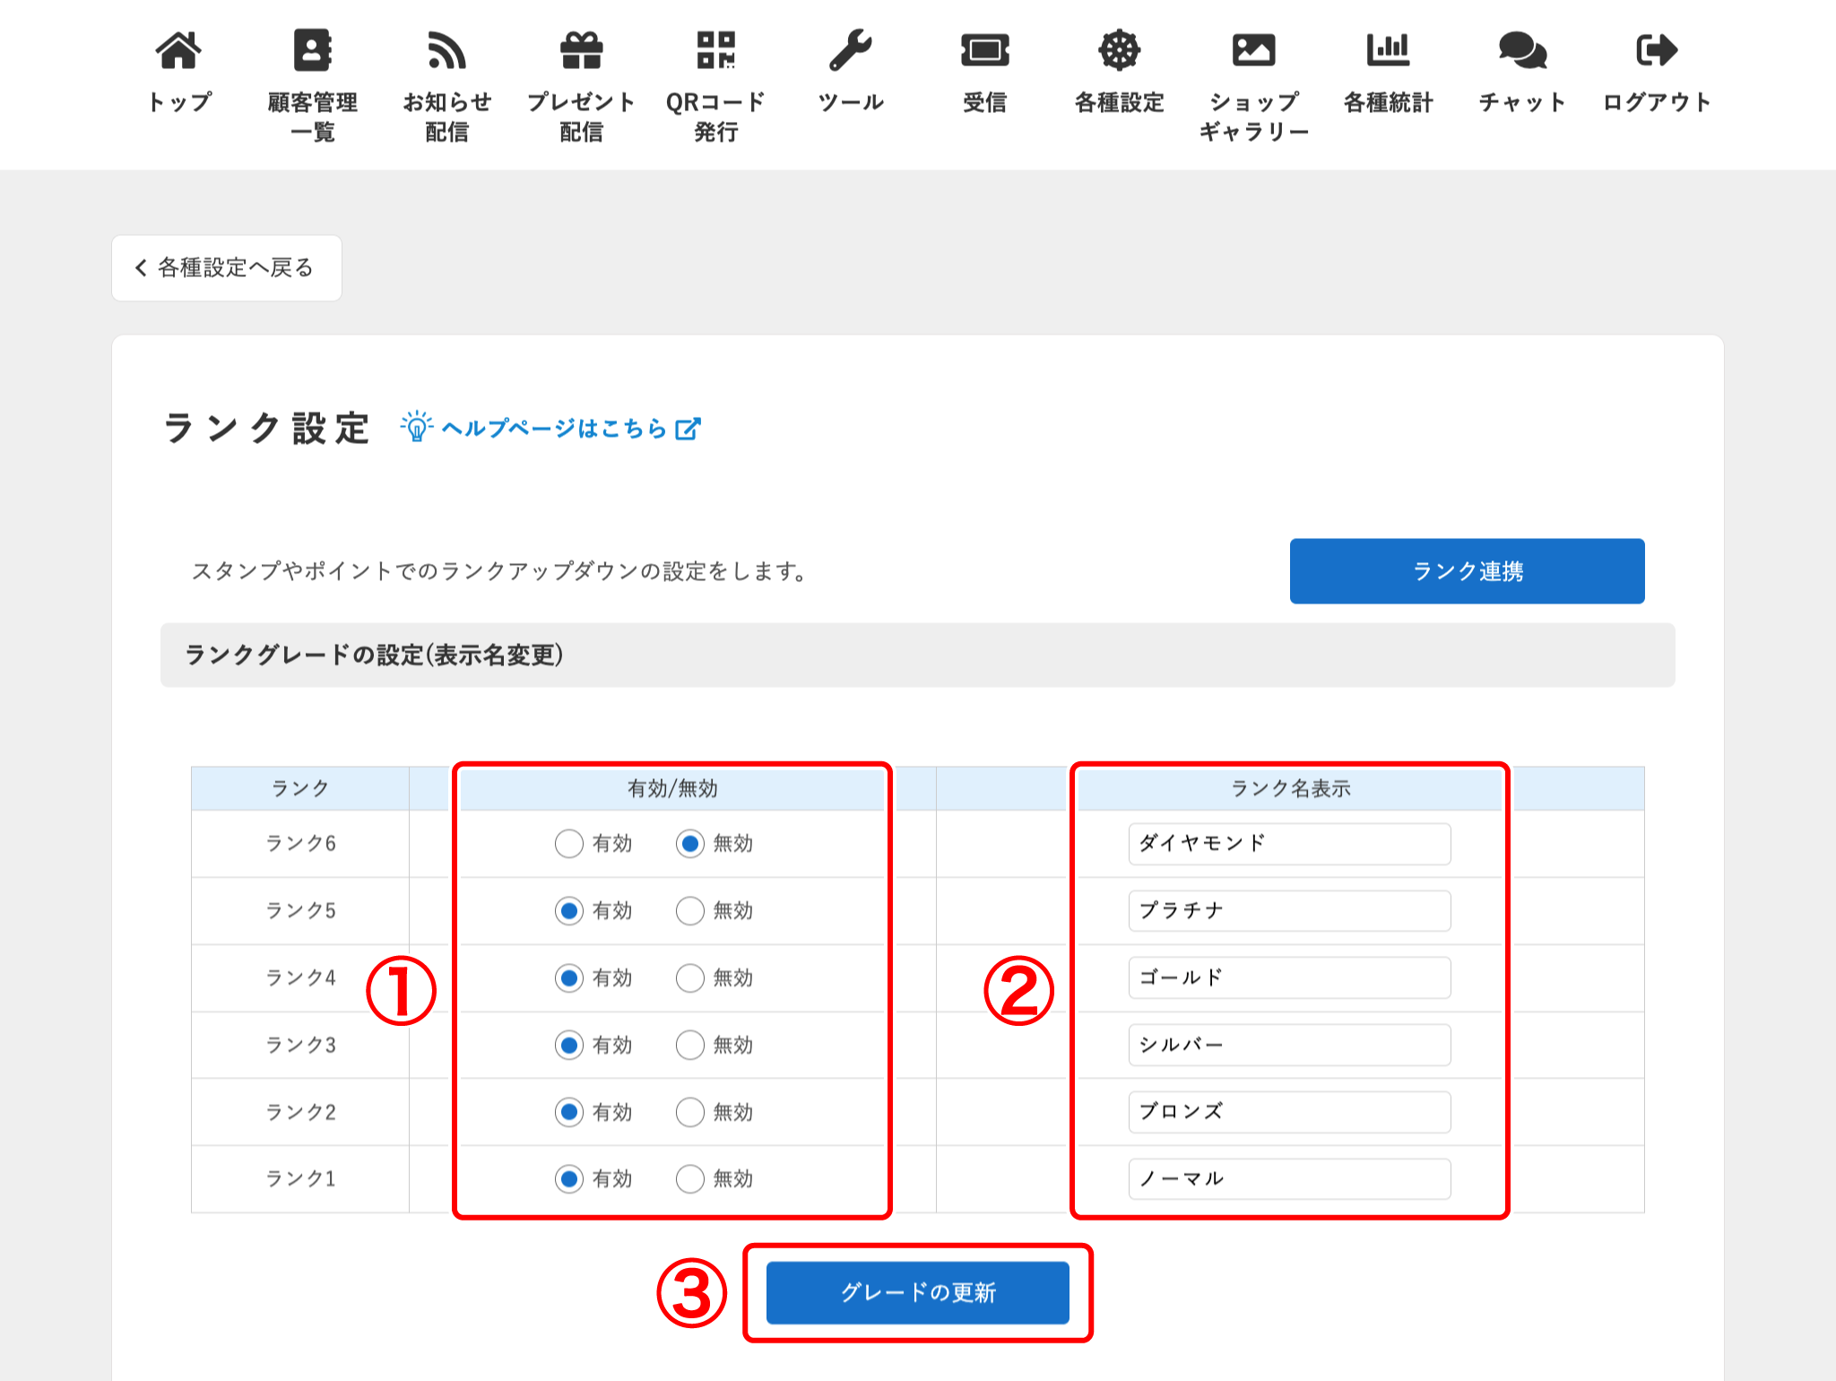Open the ショップギャラリー menu item

click(x=1253, y=87)
